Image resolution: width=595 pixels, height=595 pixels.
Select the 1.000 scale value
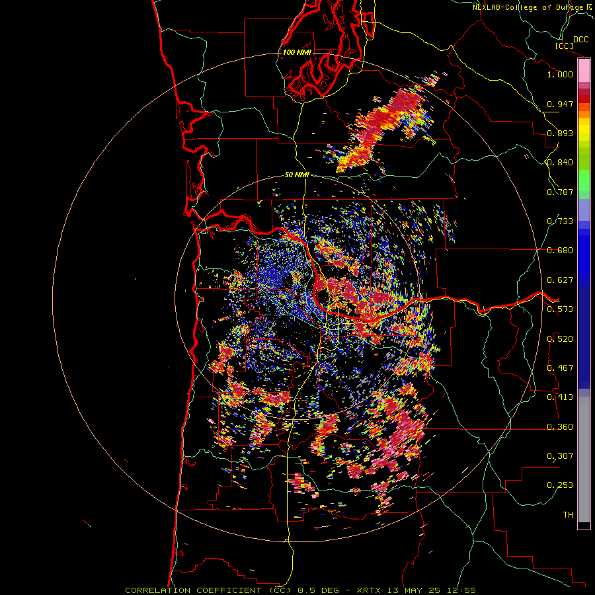[x=560, y=74]
